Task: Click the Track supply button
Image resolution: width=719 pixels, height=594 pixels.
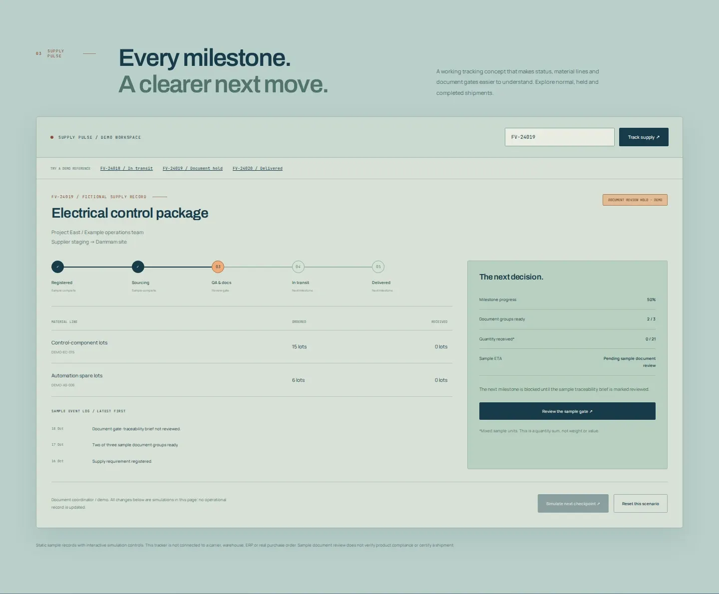Action: (x=644, y=137)
